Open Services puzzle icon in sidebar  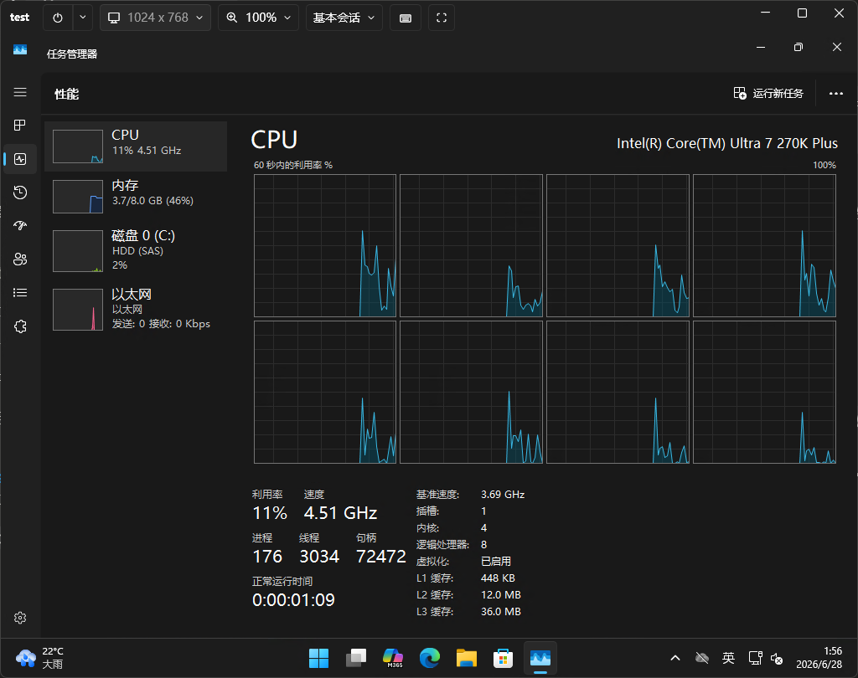[20, 326]
